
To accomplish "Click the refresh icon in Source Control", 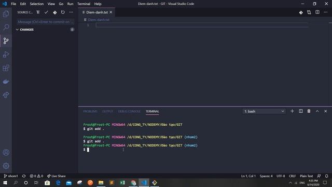I will (x=63, y=12).
